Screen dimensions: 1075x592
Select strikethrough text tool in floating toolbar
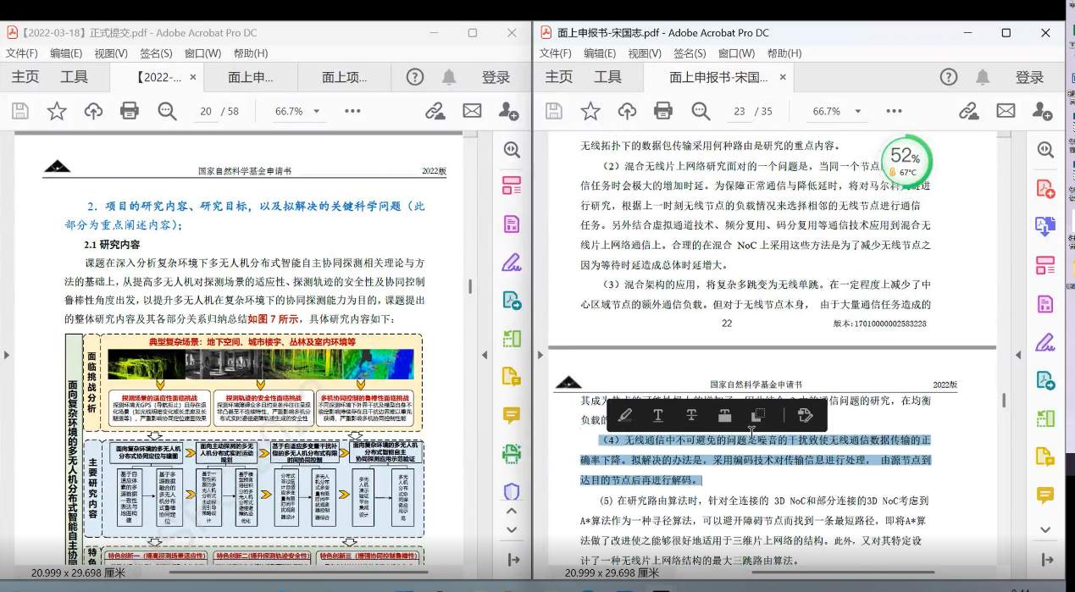point(691,415)
